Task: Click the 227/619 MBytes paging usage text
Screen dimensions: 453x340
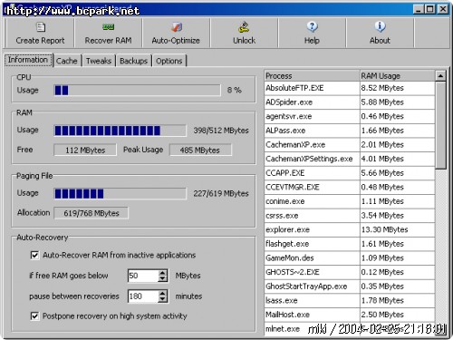Action: coord(221,193)
